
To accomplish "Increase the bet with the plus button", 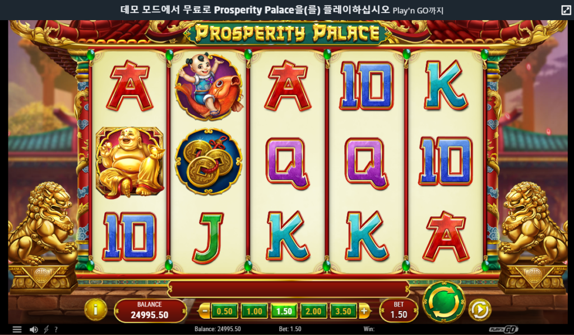I will (x=364, y=312).
